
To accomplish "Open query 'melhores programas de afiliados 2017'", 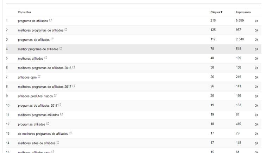I will pyautogui.click(x=44, y=87).
